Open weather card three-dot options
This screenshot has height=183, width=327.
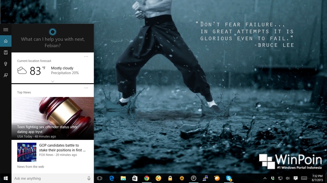(86, 56)
